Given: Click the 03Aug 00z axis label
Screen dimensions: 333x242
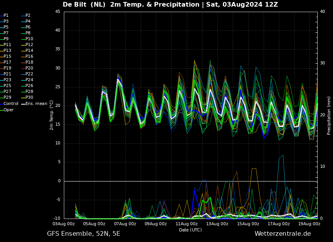Looking at the screenshot, I should point(64,224).
